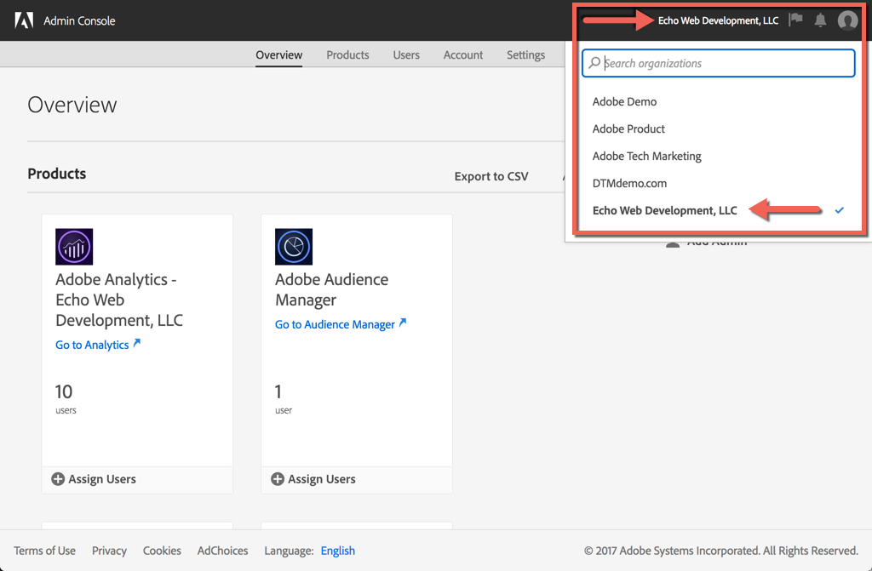Open the flag icon in header
872x571 pixels.
point(796,20)
